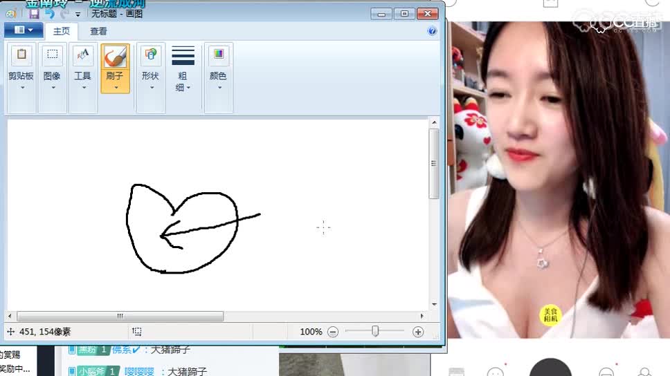670x376 pixels.
Task: Click the horizontal scrollbar right arrow
Action: pos(422,317)
